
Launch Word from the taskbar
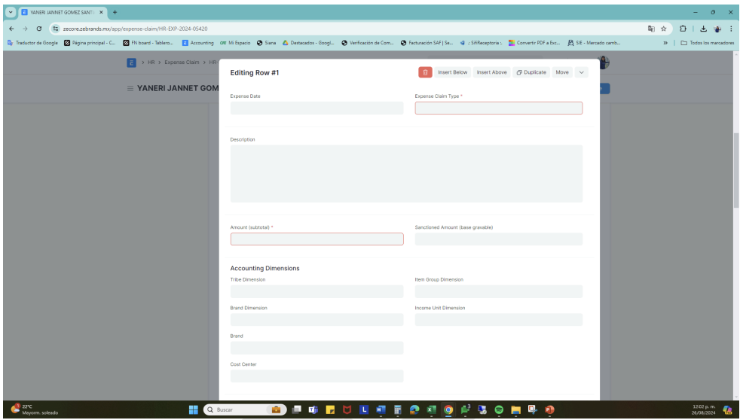tap(381, 410)
